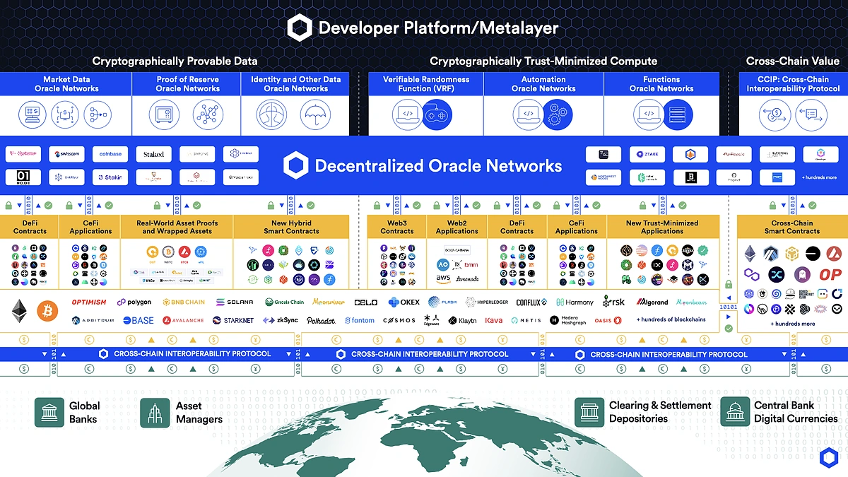The width and height of the screenshot is (848, 477).
Task: Click the Klaytn logo
Action: pyautogui.click(x=462, y=320)
